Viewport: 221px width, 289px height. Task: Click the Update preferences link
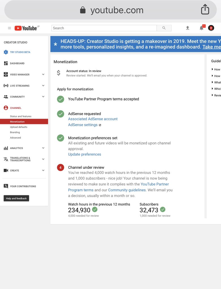pos(84,154)
